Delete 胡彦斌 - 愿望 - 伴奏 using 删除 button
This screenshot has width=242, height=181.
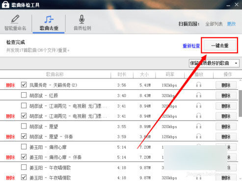point(226,137)
